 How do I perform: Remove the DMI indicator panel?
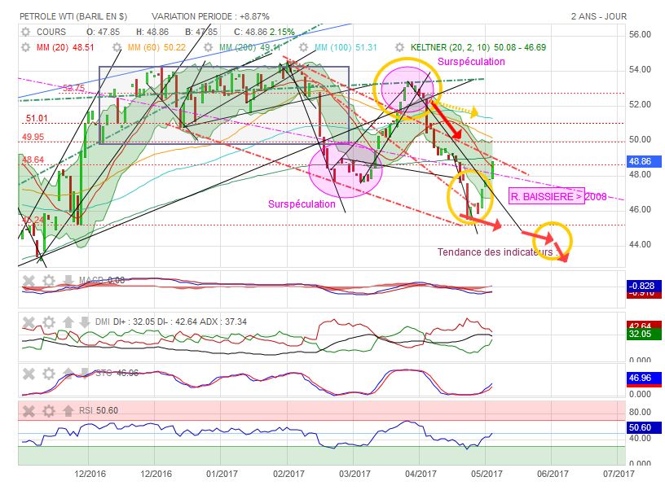pyautogui.click(x=29, y=322)
